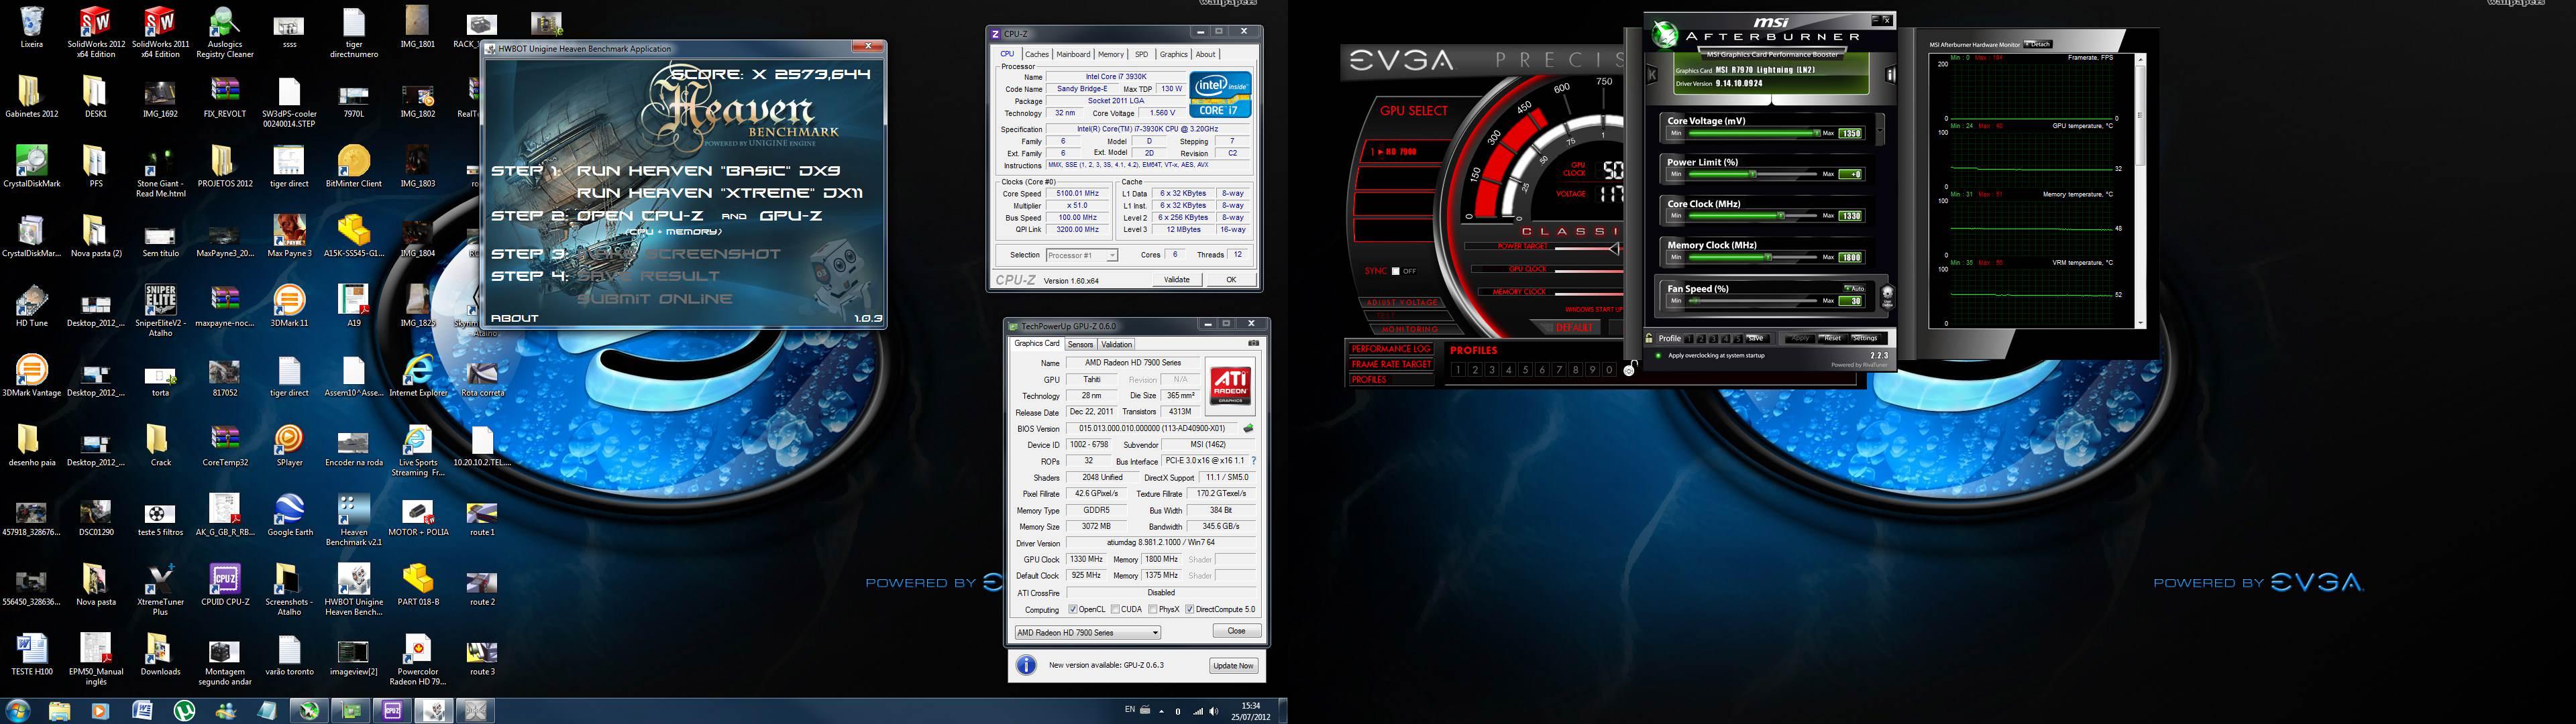Image resolution: width=2576 pixels, height=724 pixels.
Task: Click the Windows Start orb
Action: 17,711
